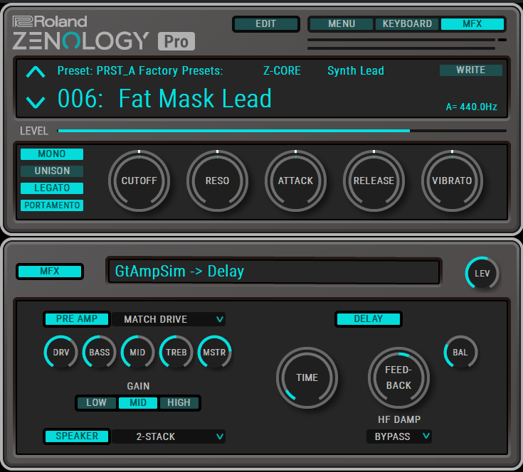
Task: Toggle the MFX on/off switch
Action: (x=50, y=271)
